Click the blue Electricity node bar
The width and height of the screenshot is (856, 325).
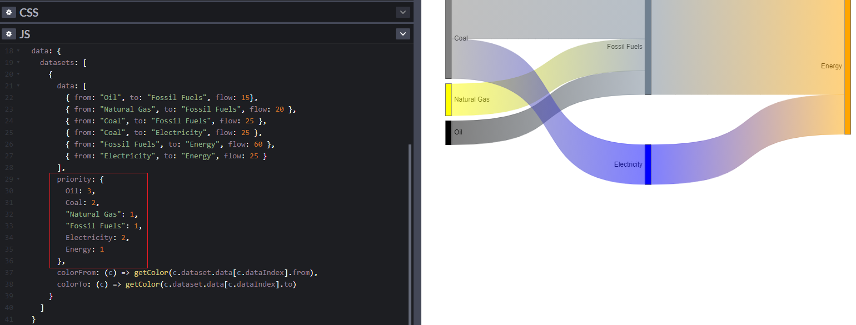point(648,164)
